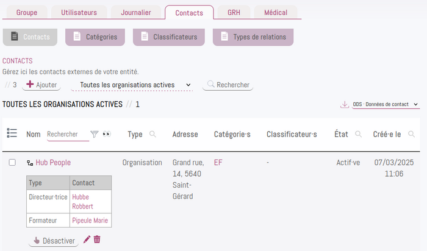Delete Hub People with the trash icon

point(97,239)
